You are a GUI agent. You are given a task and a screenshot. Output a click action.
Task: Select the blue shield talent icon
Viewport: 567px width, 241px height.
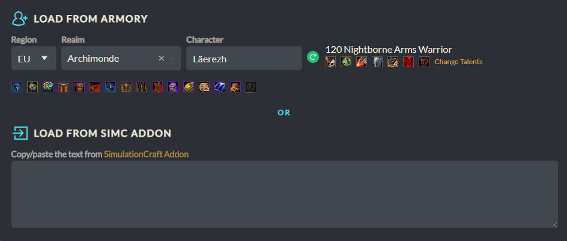(x=377, y=62)
